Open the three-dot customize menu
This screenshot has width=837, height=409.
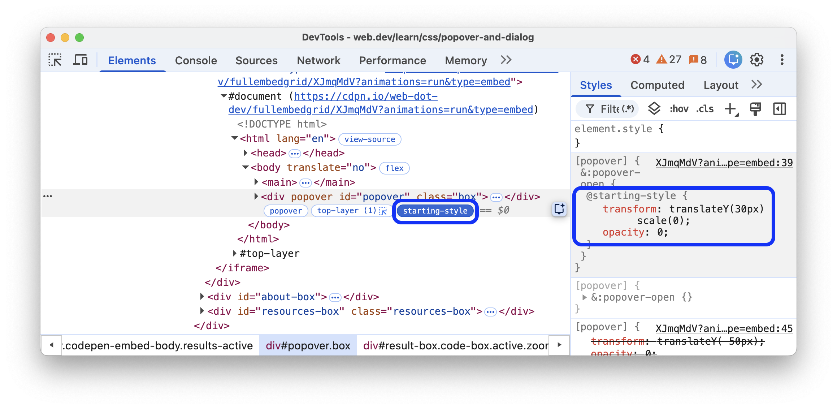782,60
